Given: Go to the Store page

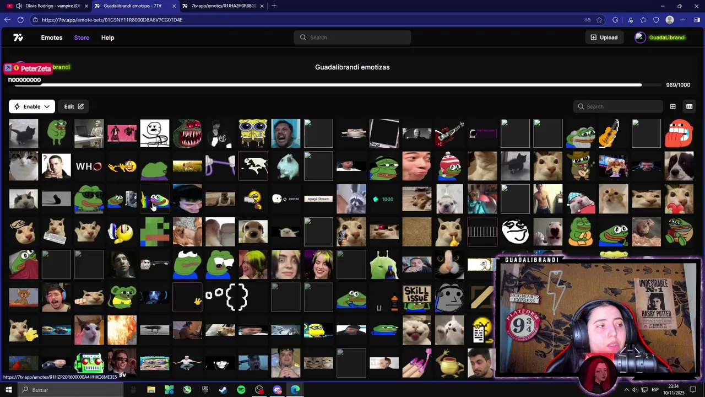Looking at the screenshot, I should [x=82, y=37].
